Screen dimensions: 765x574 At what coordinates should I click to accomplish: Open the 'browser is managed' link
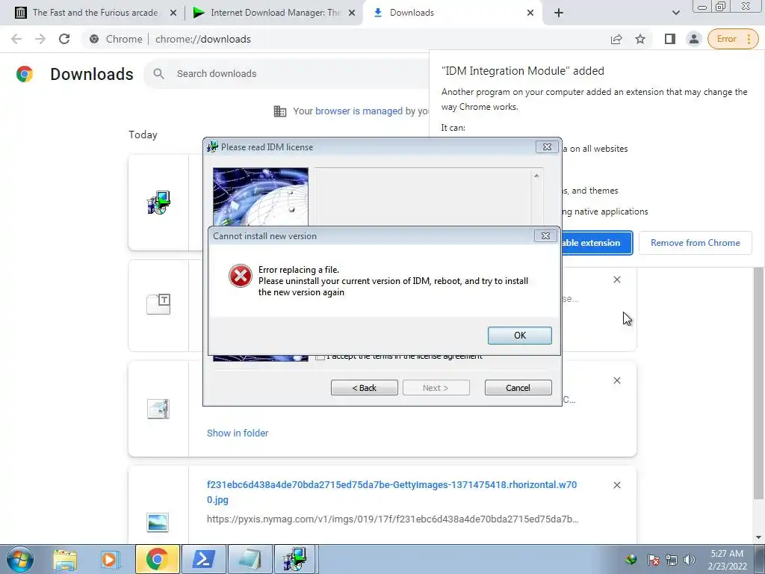click(359, 111)
